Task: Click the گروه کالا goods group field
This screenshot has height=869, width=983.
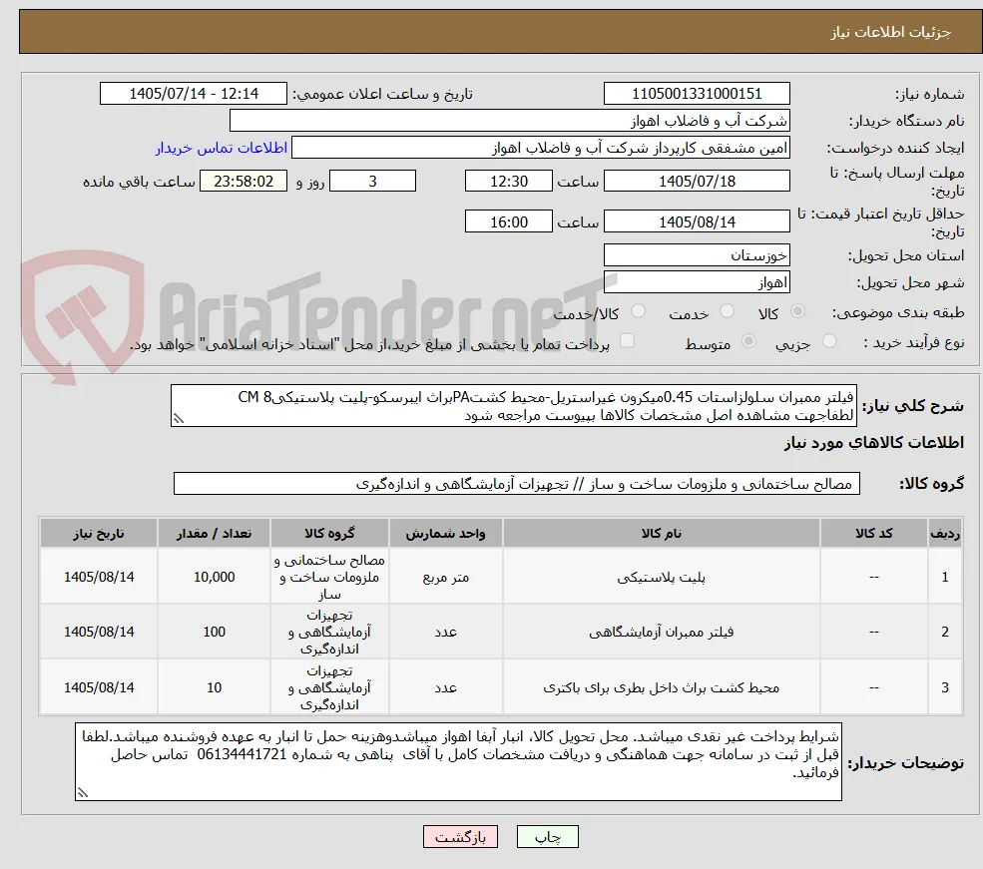Action: tap(517, 484)
